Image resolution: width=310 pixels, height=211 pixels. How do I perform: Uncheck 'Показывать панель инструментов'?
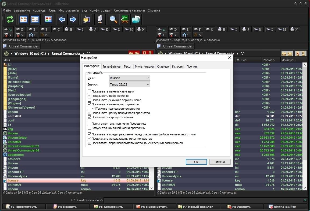[89, 104]
